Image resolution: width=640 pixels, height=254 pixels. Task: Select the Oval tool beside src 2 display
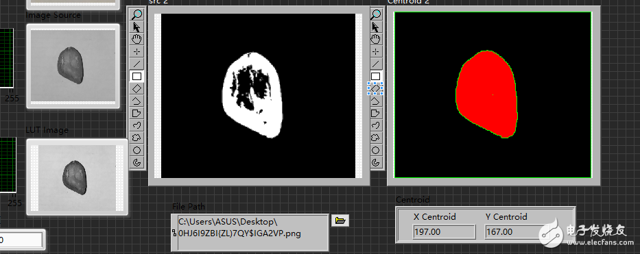137,150
